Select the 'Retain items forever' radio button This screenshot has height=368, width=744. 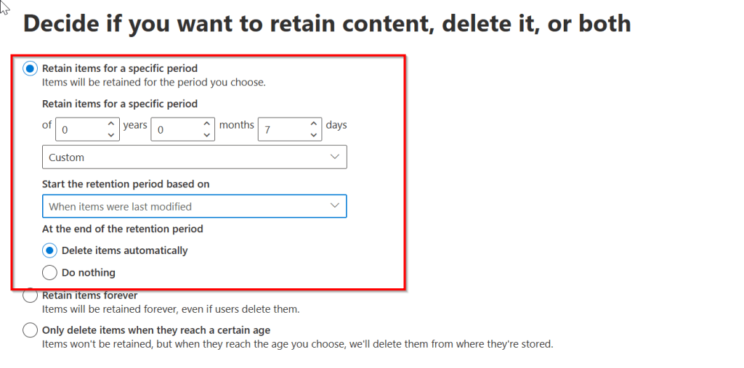tap(30, 295)
